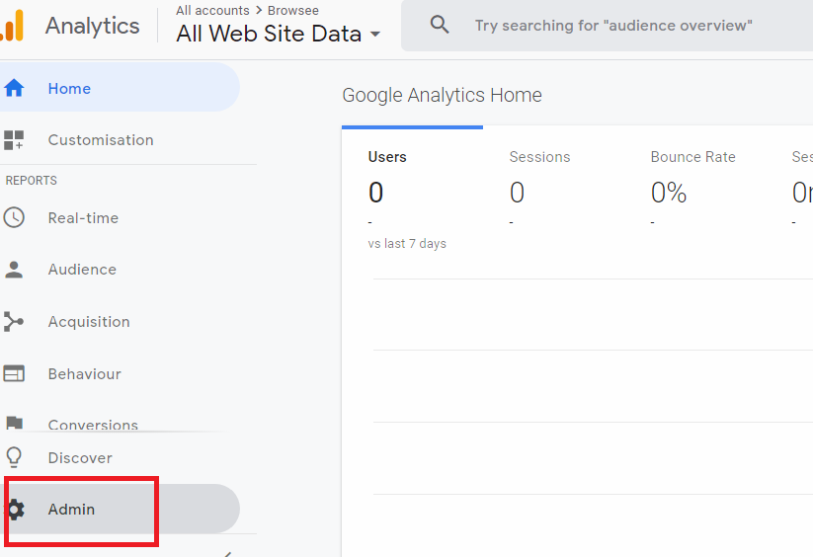The image size is (813, 557).
Task: Click the search magnifier icon
Action: 440,25
